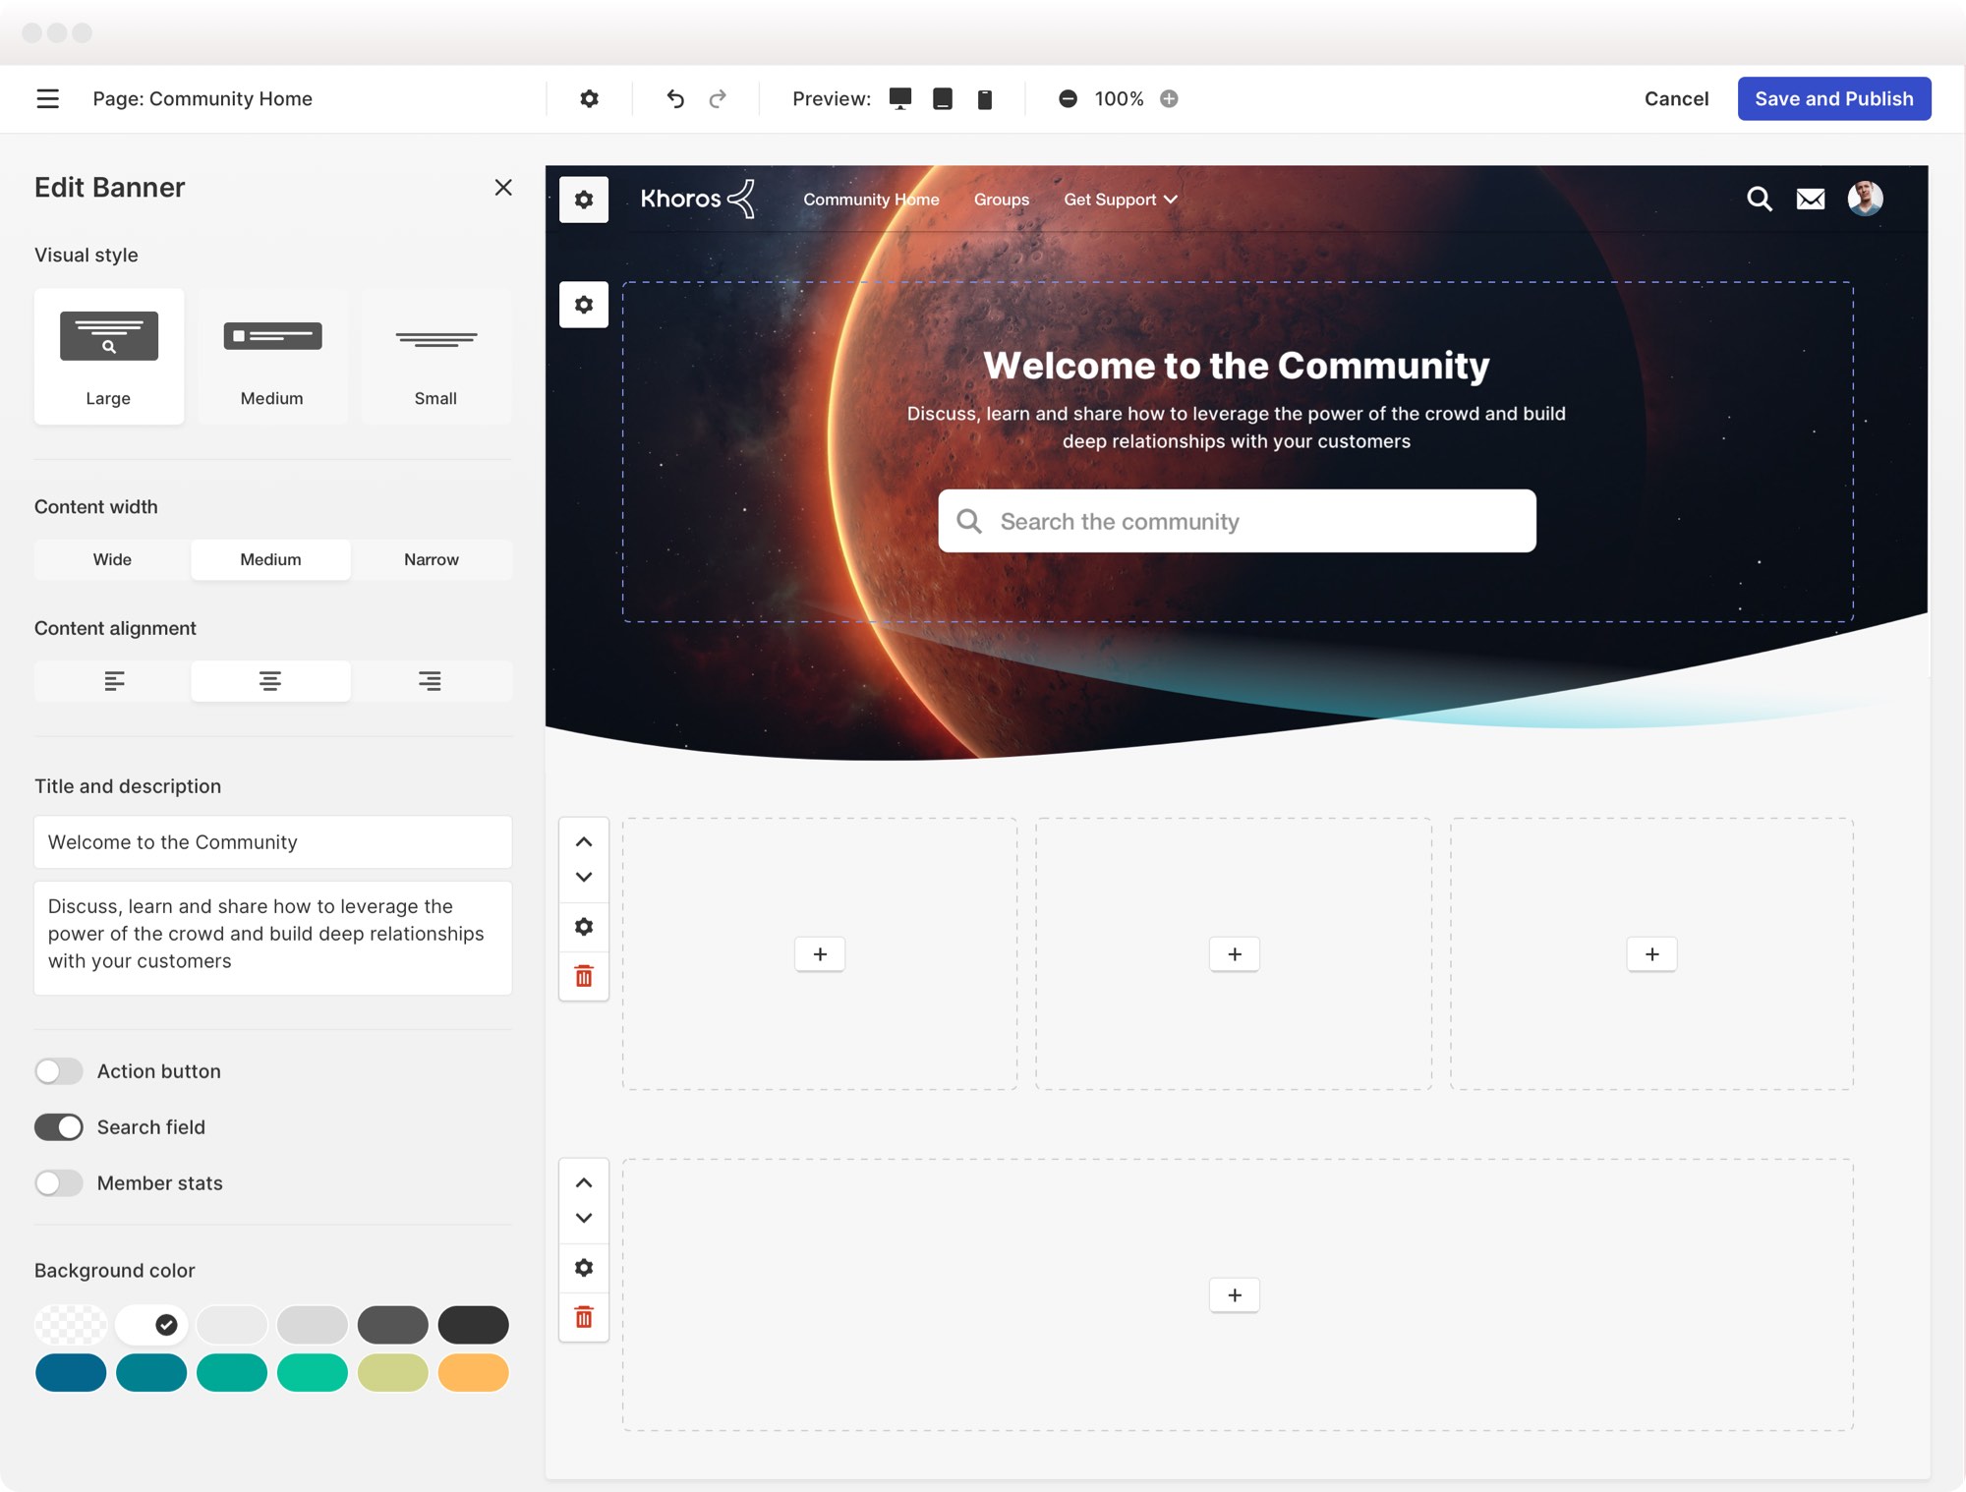Open the hamburger menu
This screenshot has width=1966, height=1492.
point(47,98)
